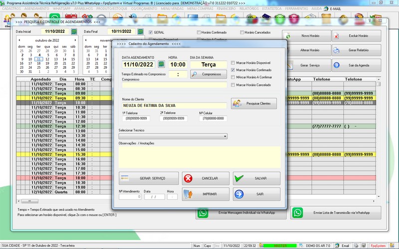399x249 pixels.
Task: Select day 11 in the outubro calendar
Action: pyautogui.click(x=39, y=59)
